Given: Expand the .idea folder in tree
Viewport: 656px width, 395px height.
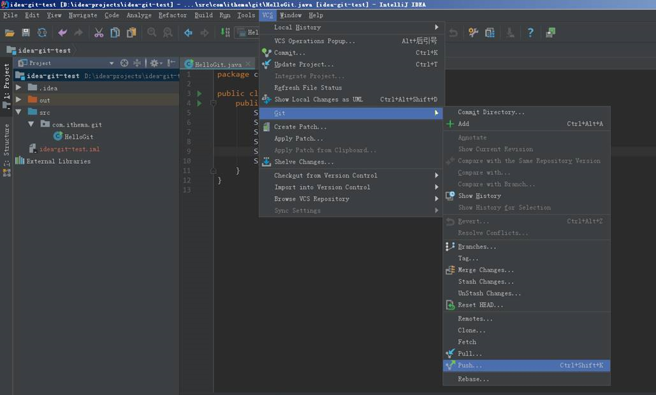Looking at the screenshot, I should coord(18,88).
